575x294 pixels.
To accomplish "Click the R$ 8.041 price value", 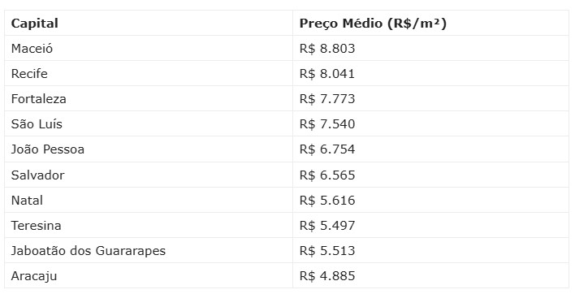I will pos(327,74).
